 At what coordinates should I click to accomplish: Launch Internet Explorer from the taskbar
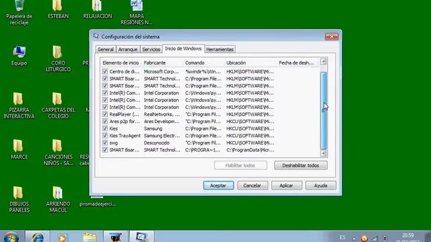click(x=38, y=237)
